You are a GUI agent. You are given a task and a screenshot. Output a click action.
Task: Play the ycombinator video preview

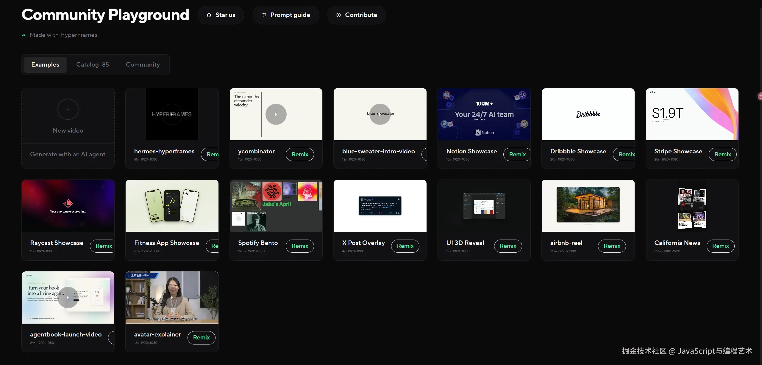point(276,114)
